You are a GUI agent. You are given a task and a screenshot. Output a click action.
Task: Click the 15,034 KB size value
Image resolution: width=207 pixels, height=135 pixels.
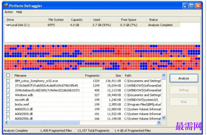coord(114,86)
